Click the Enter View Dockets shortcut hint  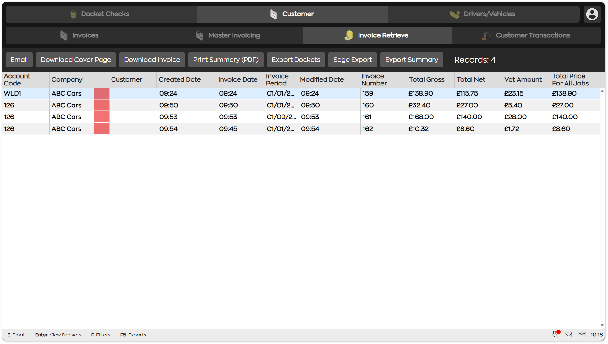tap(58, 335)
